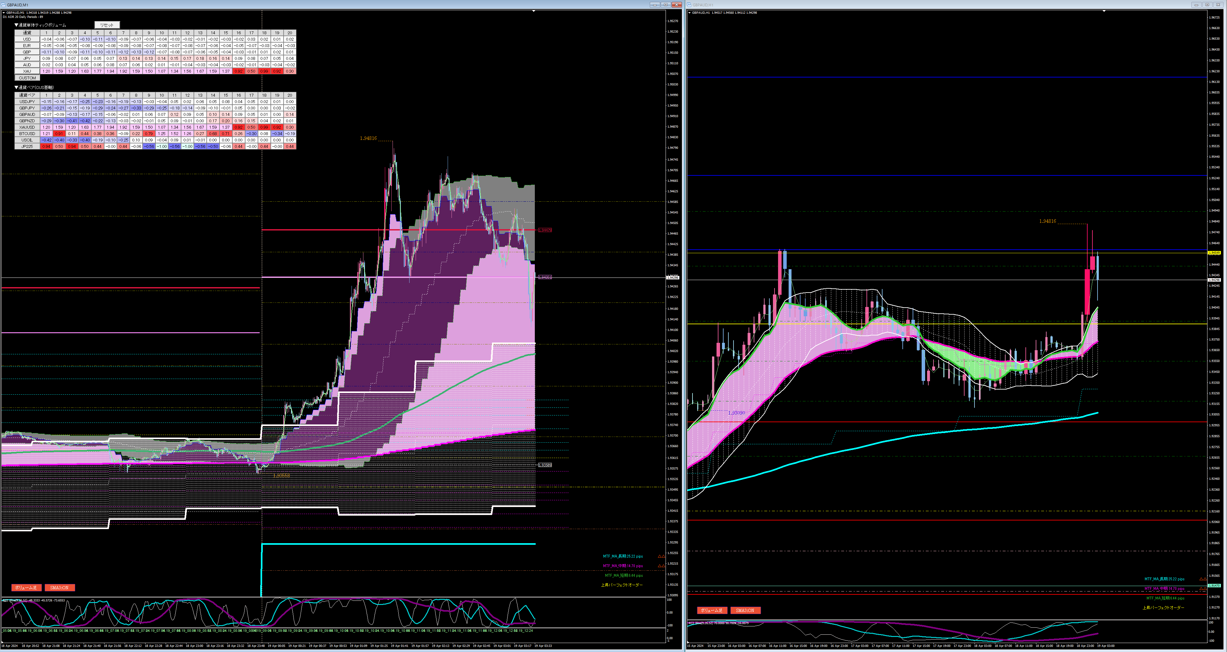Collapse the 通貨ペア(CUS基軸) table section
1227x652 pixels.
pos(16,88)
